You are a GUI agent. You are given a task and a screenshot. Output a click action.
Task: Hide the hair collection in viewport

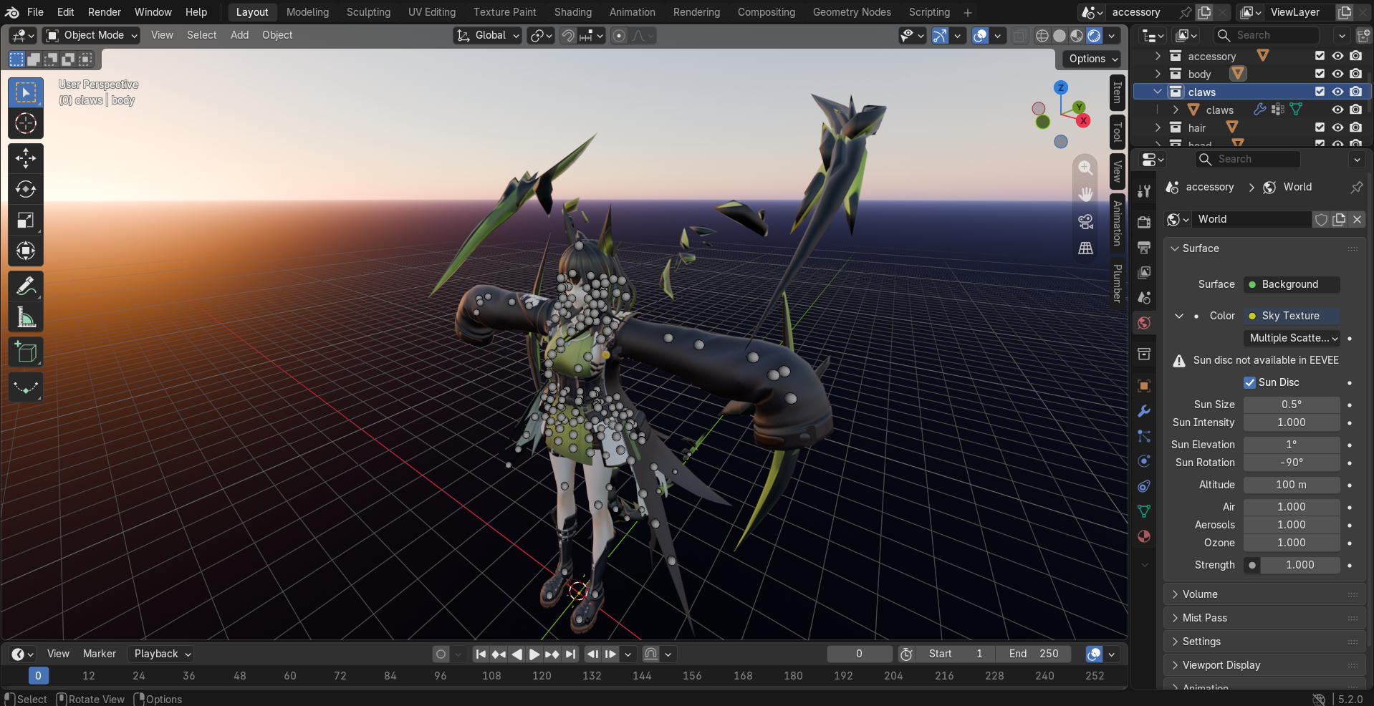(1337, 127)
